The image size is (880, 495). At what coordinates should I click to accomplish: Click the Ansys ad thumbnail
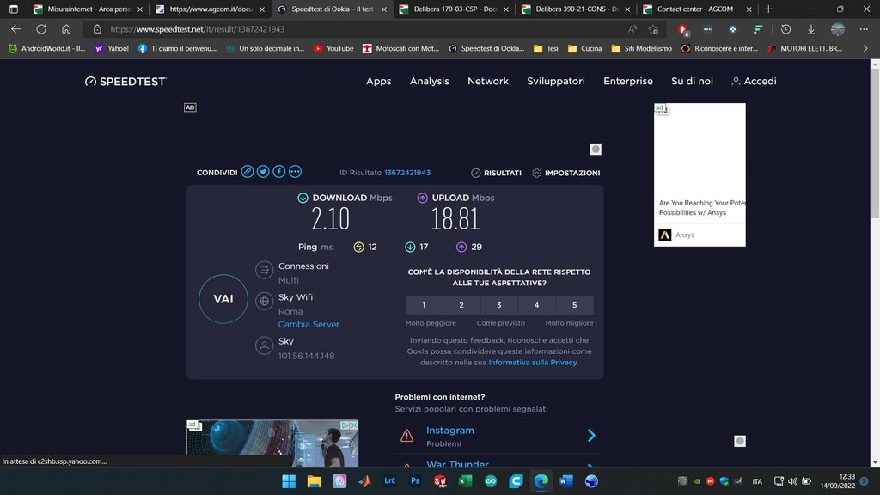pyautogui.click(x=700, y=174)
